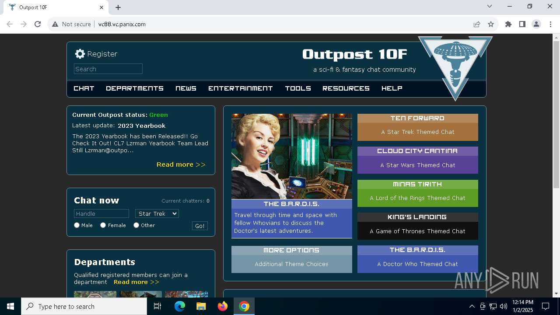Click the B.A.R.D.I.S. featured image
560x315 pixels.
coord(292,156)
